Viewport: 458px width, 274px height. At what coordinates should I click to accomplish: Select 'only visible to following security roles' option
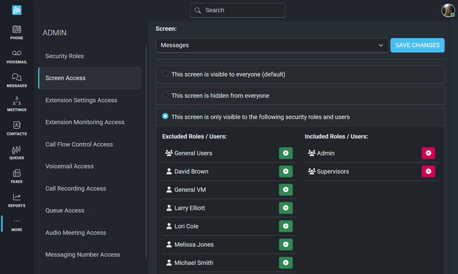pos(165,116)
